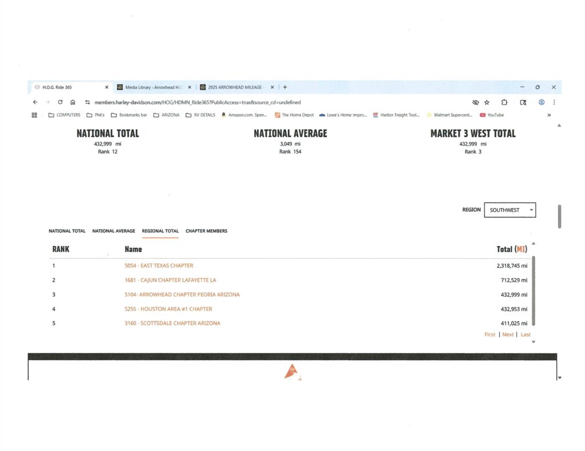Image resolution: width=585 pixels, height=451 pixels.
Task: Go back to the previous page
Action: 35,102
